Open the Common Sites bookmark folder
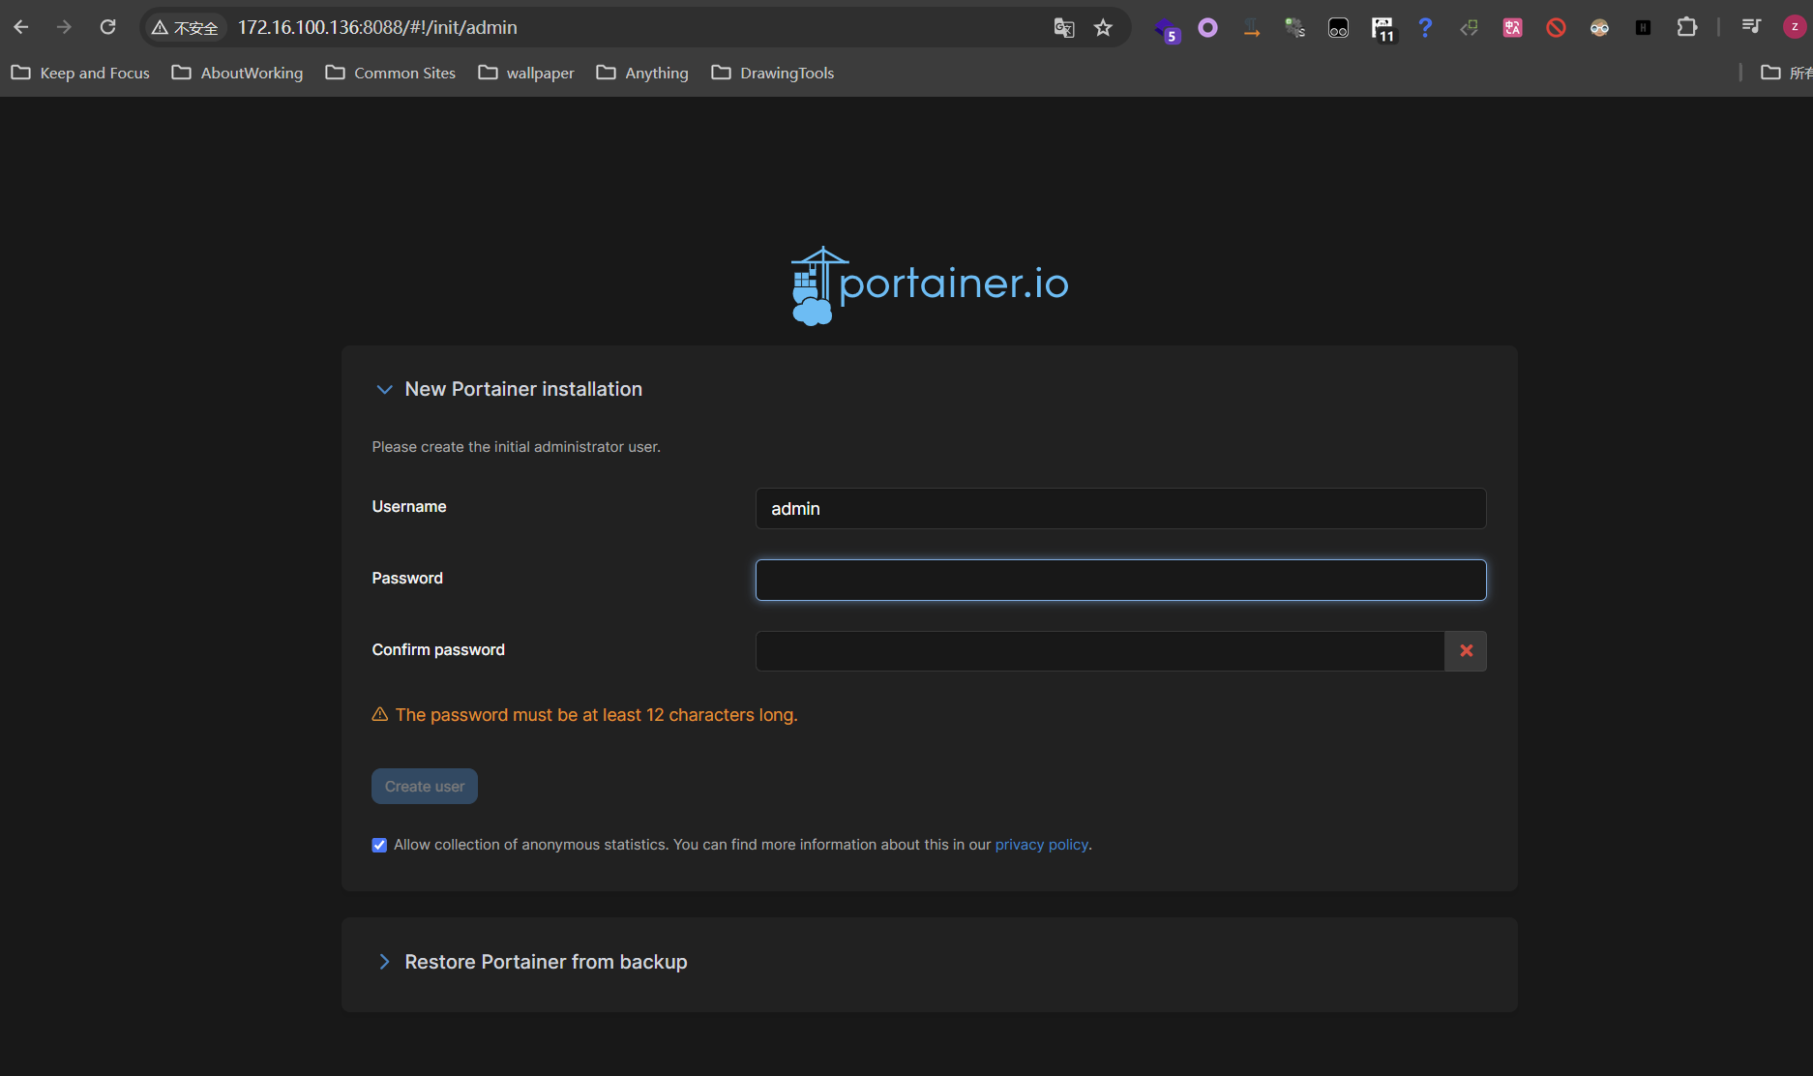 click(390, 73)
